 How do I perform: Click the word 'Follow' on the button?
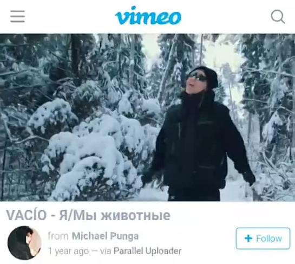click(x=269, y=239)
